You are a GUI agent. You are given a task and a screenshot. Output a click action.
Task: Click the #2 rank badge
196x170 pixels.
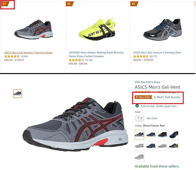[70, 4]
